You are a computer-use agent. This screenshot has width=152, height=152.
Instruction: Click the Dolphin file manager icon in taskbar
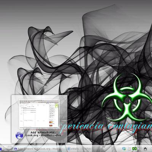[69, 149]
